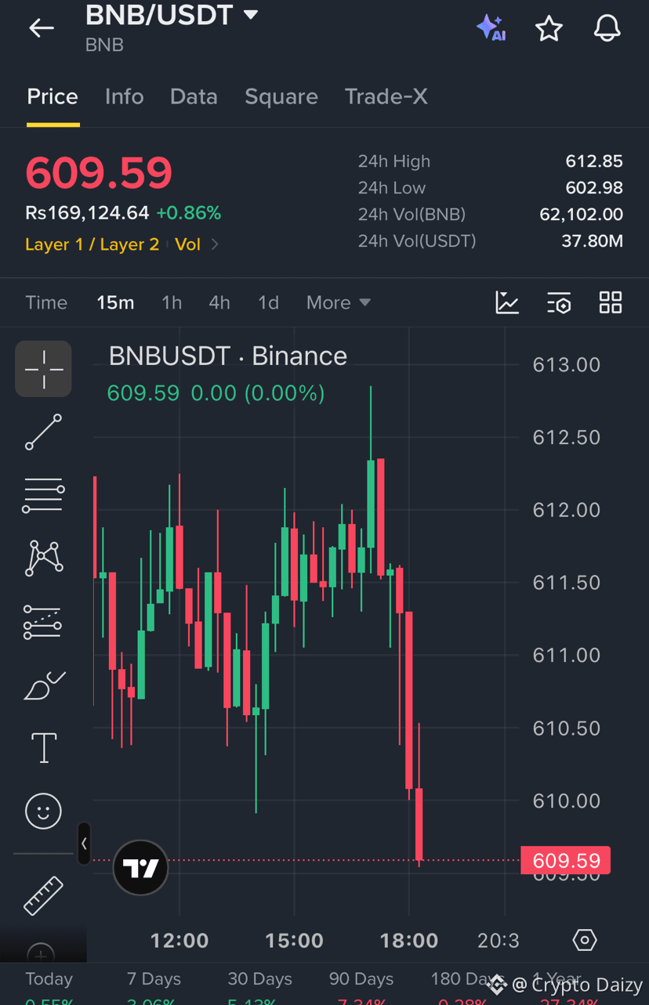Click the 90 Days performance label
This screenshot has width=649, height=1005.
361,979
